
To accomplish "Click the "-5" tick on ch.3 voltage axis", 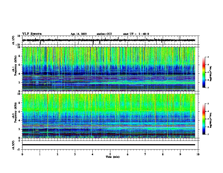I will pos(19,150).
